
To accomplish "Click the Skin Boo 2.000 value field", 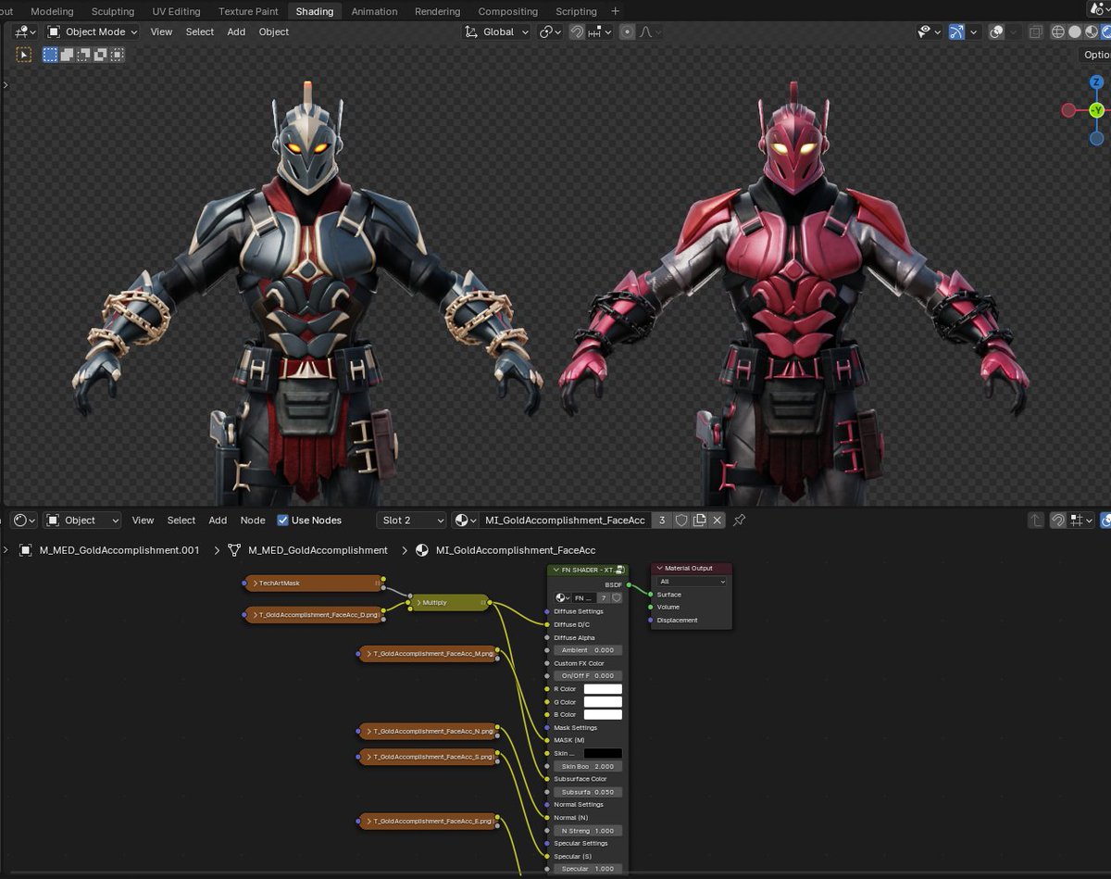I will click(588, 767).
